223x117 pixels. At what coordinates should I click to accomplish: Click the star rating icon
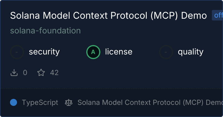[x=41, y=73]
